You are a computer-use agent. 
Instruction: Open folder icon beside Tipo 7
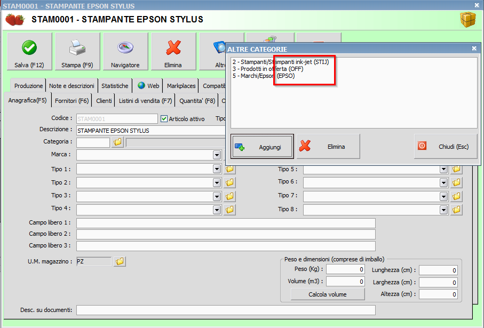click(x=456, y=196)
